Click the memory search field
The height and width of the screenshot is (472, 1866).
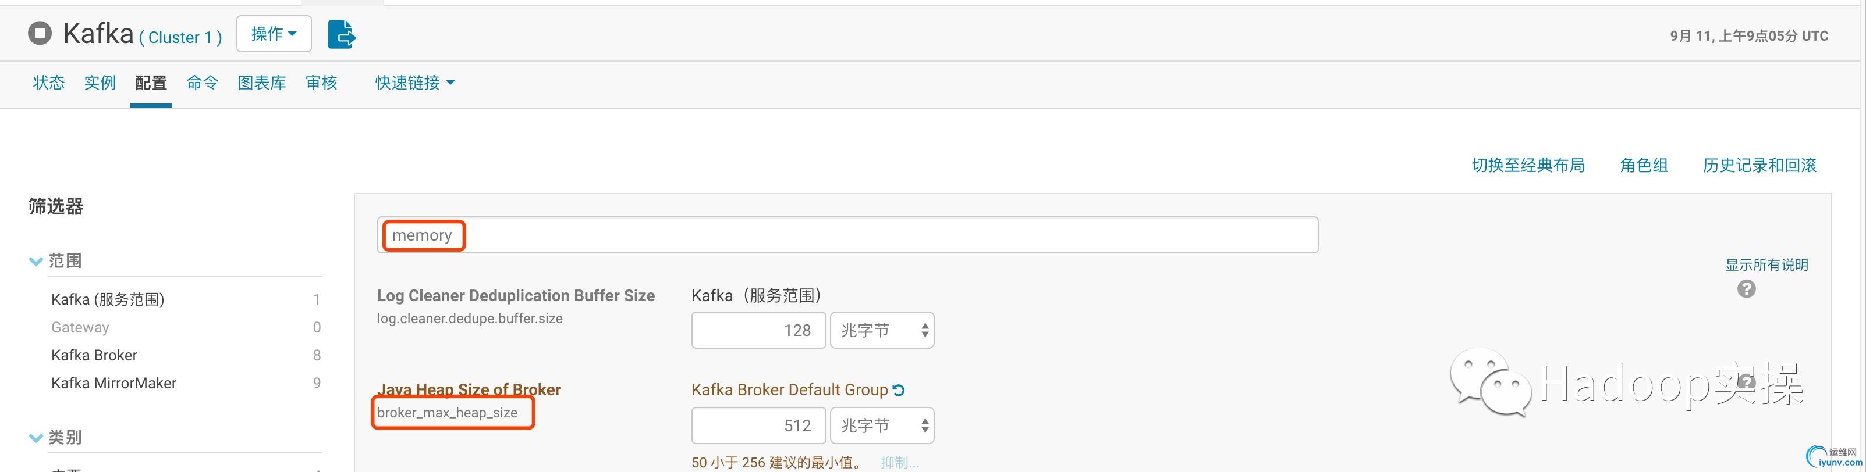coord(847,235)
